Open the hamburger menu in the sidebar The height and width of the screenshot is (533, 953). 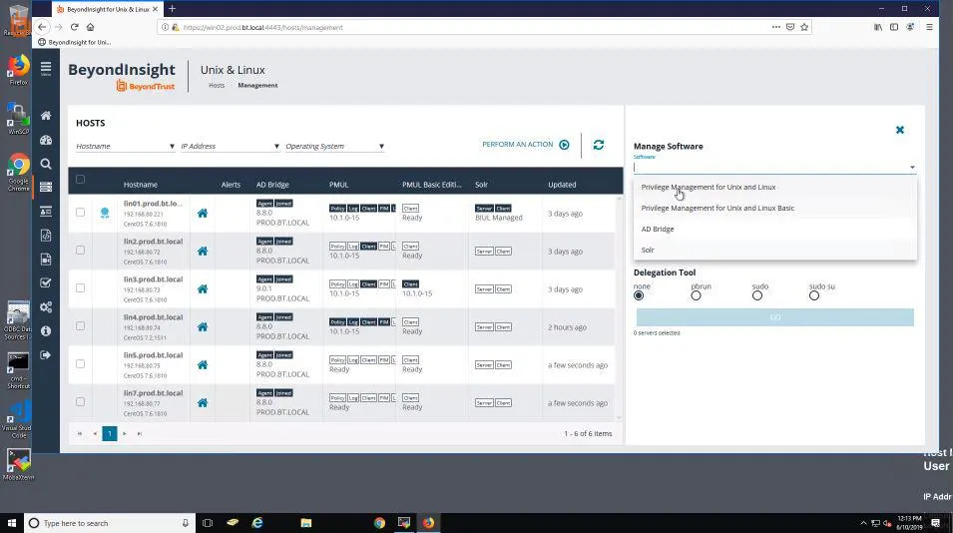click(46, 68)
